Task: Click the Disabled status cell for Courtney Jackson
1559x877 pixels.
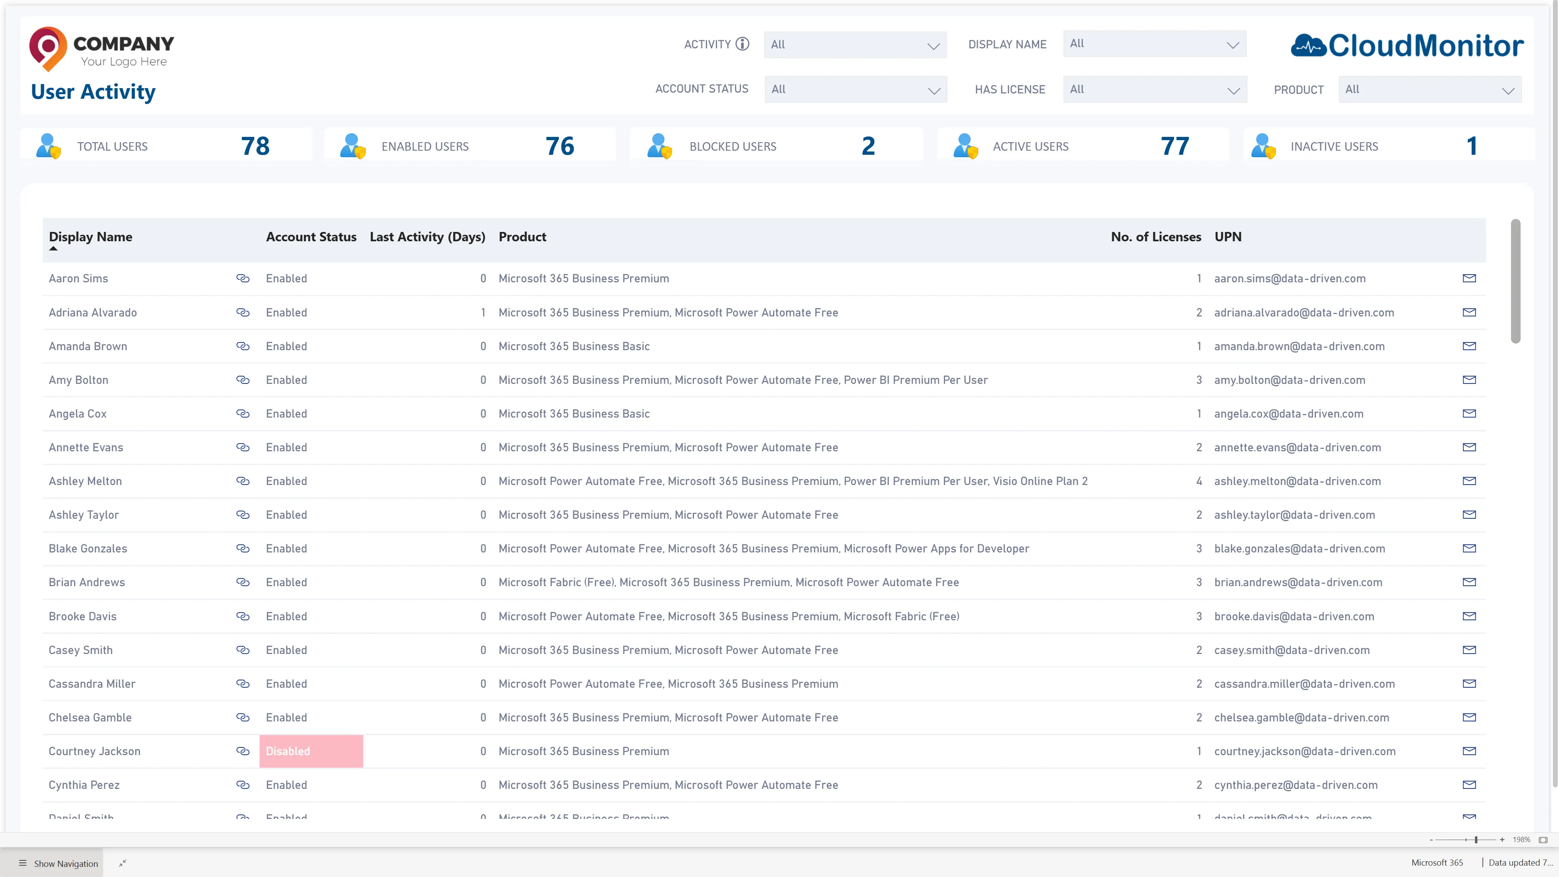Action: click(x=311, y=751)
